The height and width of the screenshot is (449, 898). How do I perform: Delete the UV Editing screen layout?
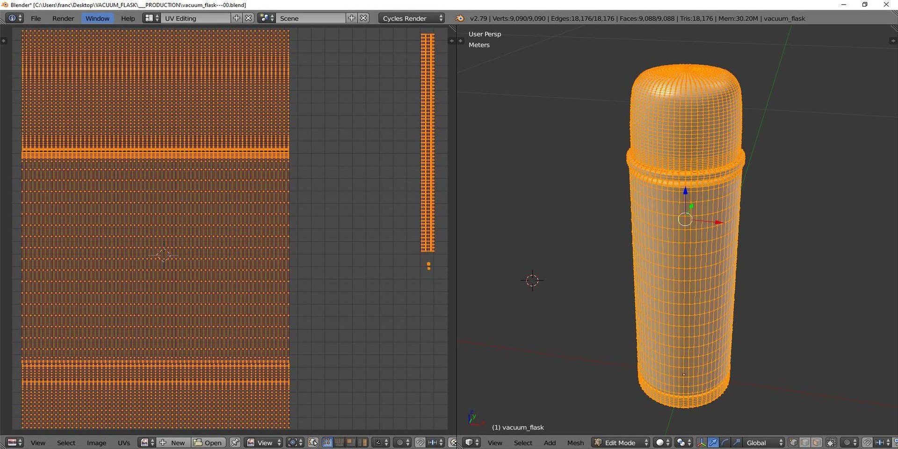coord(249,18)
